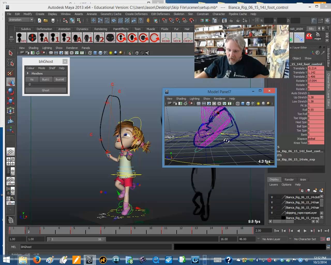Click the NECK axis shelf button
This screenshot has height=265, width=331.
[177, 38]
